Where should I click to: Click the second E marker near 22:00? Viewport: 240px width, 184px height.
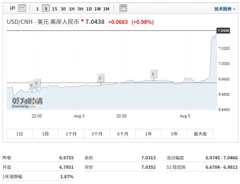click(37, 83)
